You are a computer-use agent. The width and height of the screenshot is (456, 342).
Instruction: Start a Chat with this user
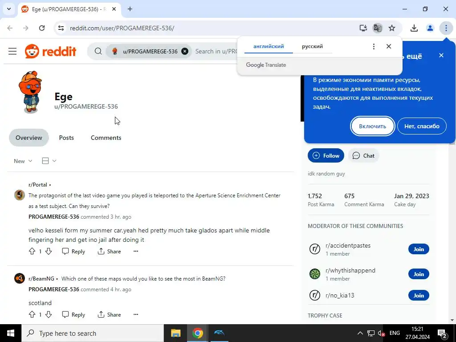pos(363,155)
